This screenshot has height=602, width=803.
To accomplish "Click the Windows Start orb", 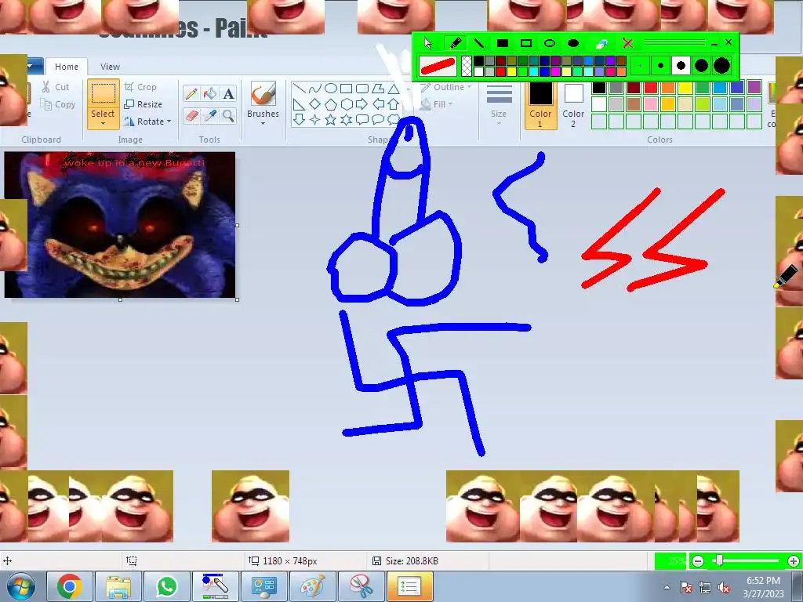I will pyautogui.click(x=21, y=587).
